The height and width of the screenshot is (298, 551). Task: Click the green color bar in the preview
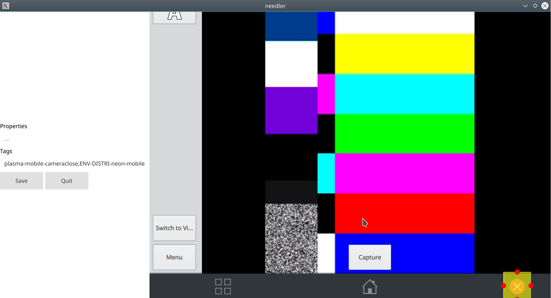[404, 133]
